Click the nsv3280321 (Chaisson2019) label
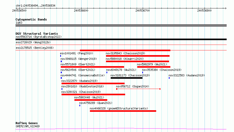234x132 pixels. click(81, 92)
